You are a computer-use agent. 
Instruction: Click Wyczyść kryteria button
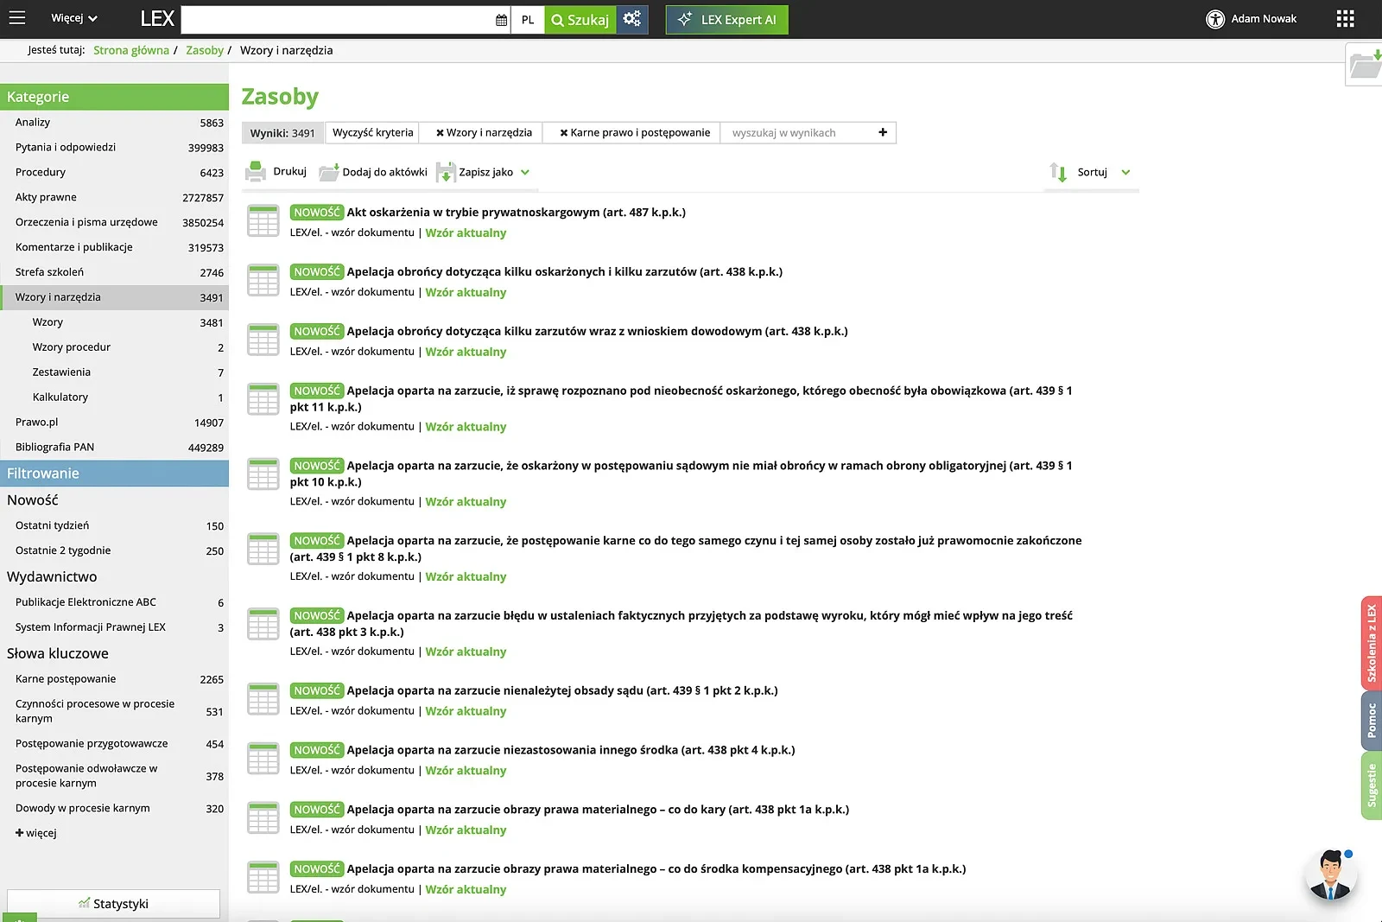(x=373, y=132)
